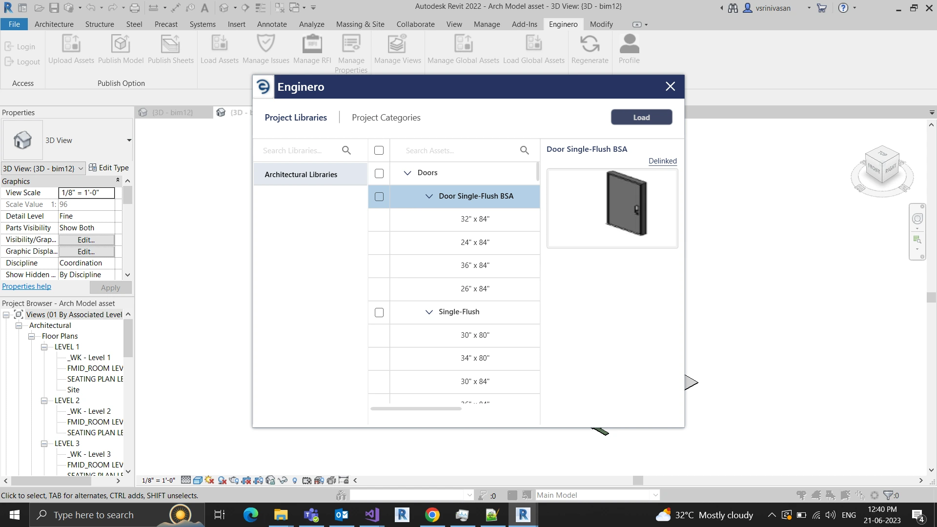Click the Project Browser vertical scrollbar thumb
The image size is (937, 527).
pos(128,338)
